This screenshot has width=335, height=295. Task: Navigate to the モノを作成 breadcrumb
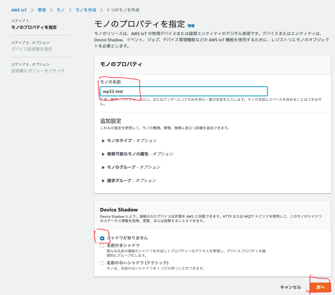[x=86, y=10]
